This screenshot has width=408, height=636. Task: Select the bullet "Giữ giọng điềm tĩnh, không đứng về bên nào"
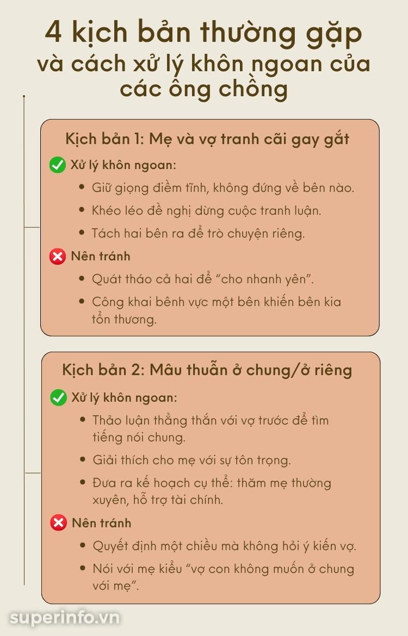pyautogui.click(x=223, y=188)
